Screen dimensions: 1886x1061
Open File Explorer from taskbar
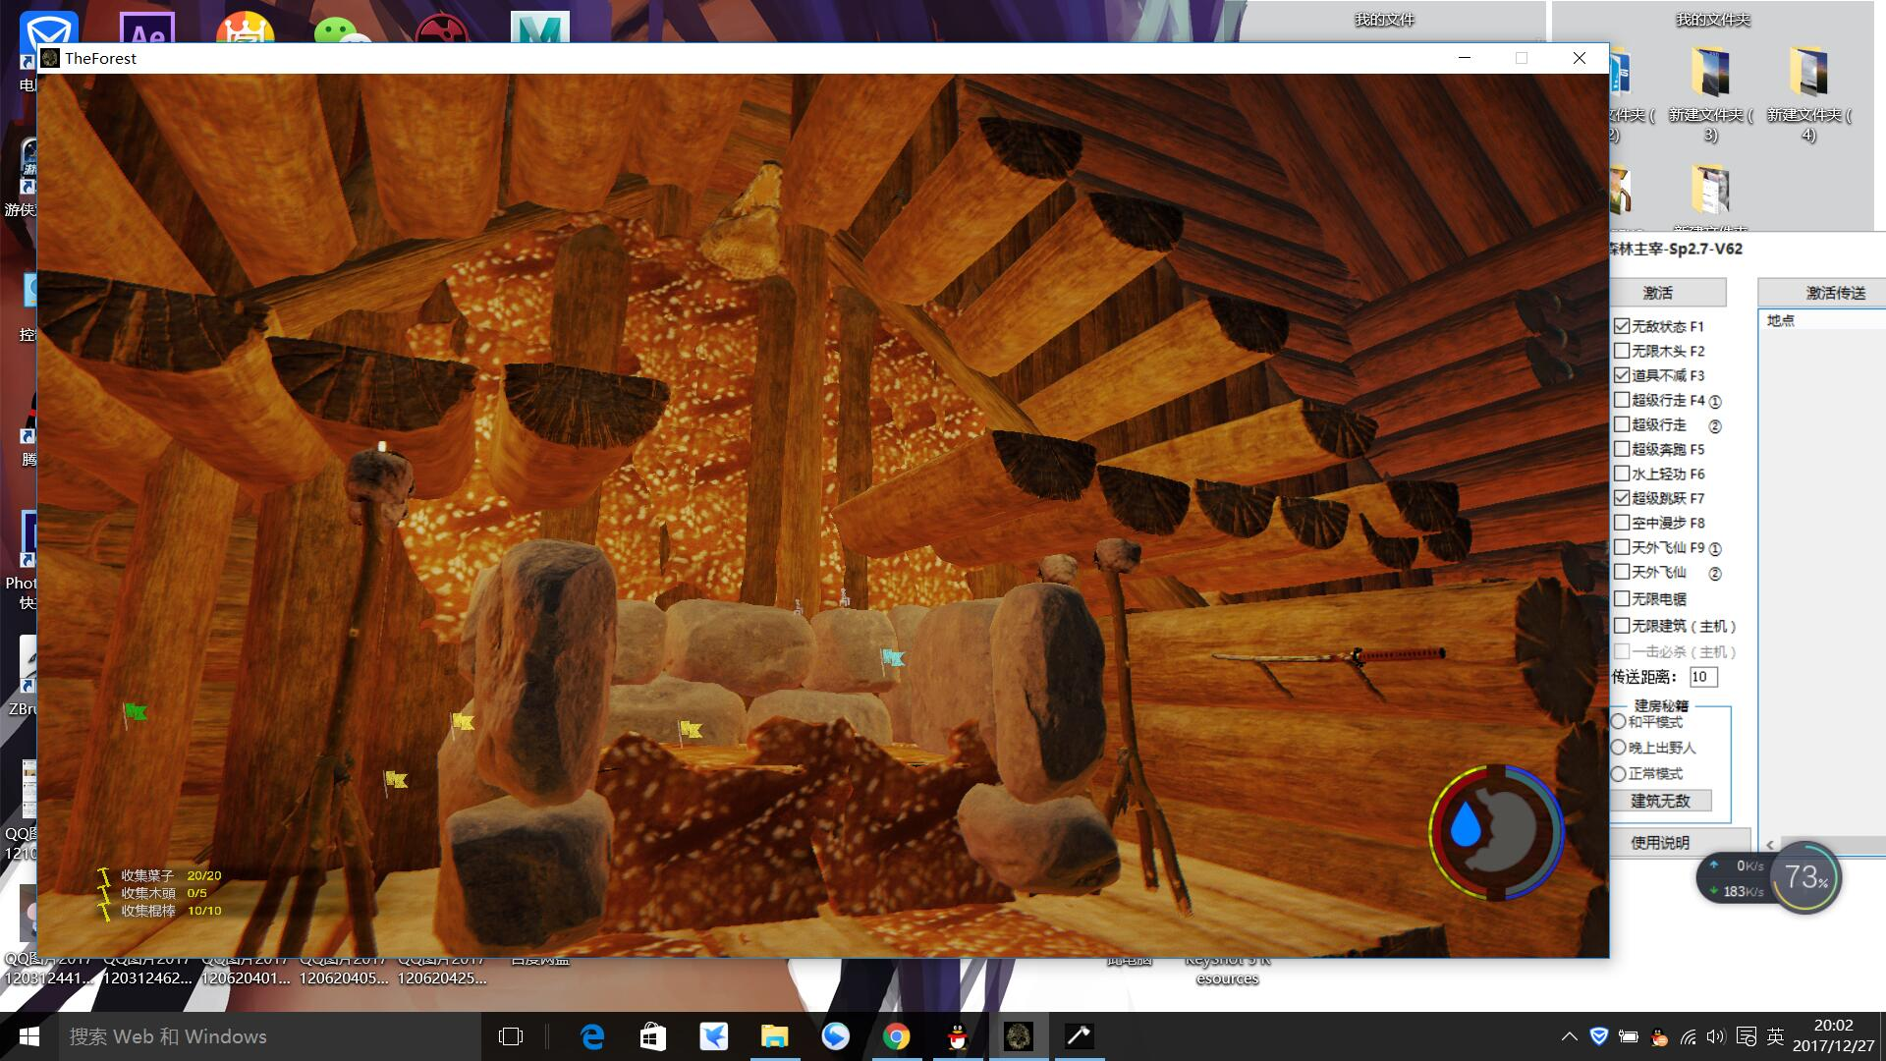click(x=775, y=1036)
